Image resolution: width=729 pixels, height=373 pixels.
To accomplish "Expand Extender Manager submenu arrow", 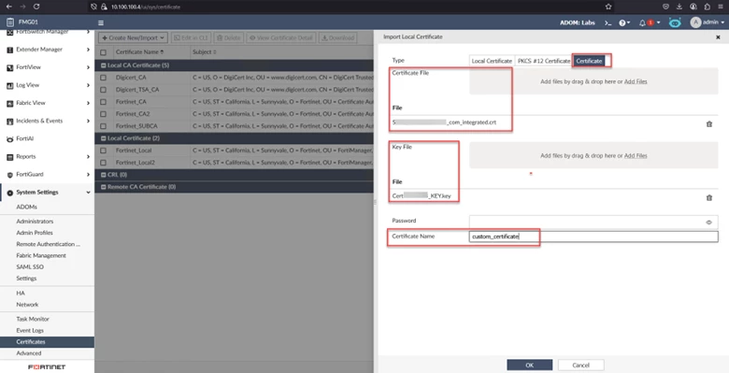I will point(88,50).
